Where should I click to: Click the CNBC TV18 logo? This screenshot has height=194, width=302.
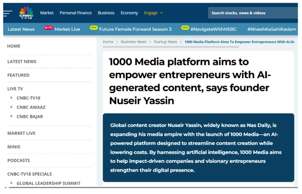(26, 13)
